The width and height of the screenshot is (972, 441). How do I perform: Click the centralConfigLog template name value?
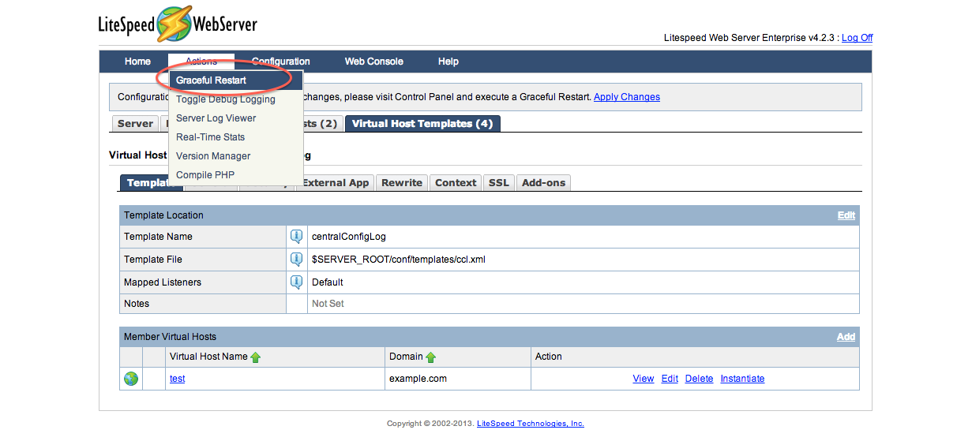pos(349,236)
